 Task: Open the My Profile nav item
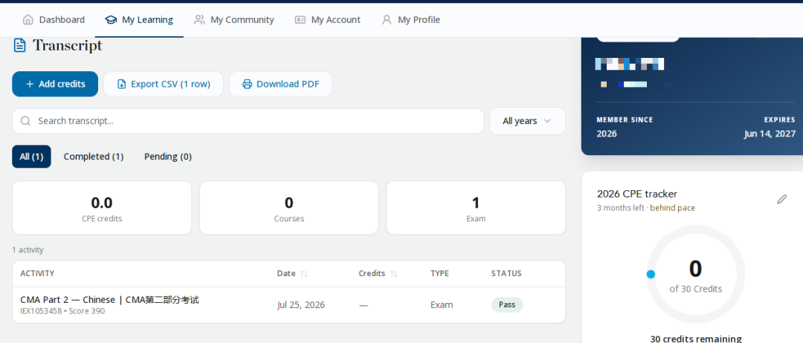click(411, 20)
